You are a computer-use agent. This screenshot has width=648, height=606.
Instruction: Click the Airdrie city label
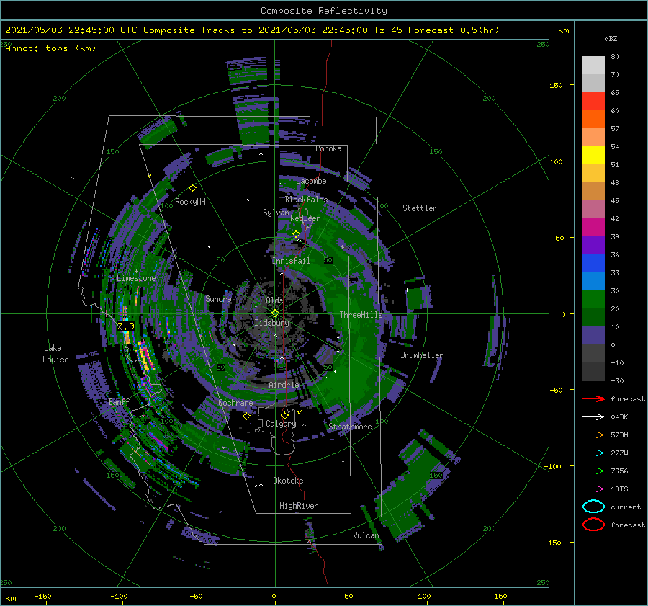(284, 385)
